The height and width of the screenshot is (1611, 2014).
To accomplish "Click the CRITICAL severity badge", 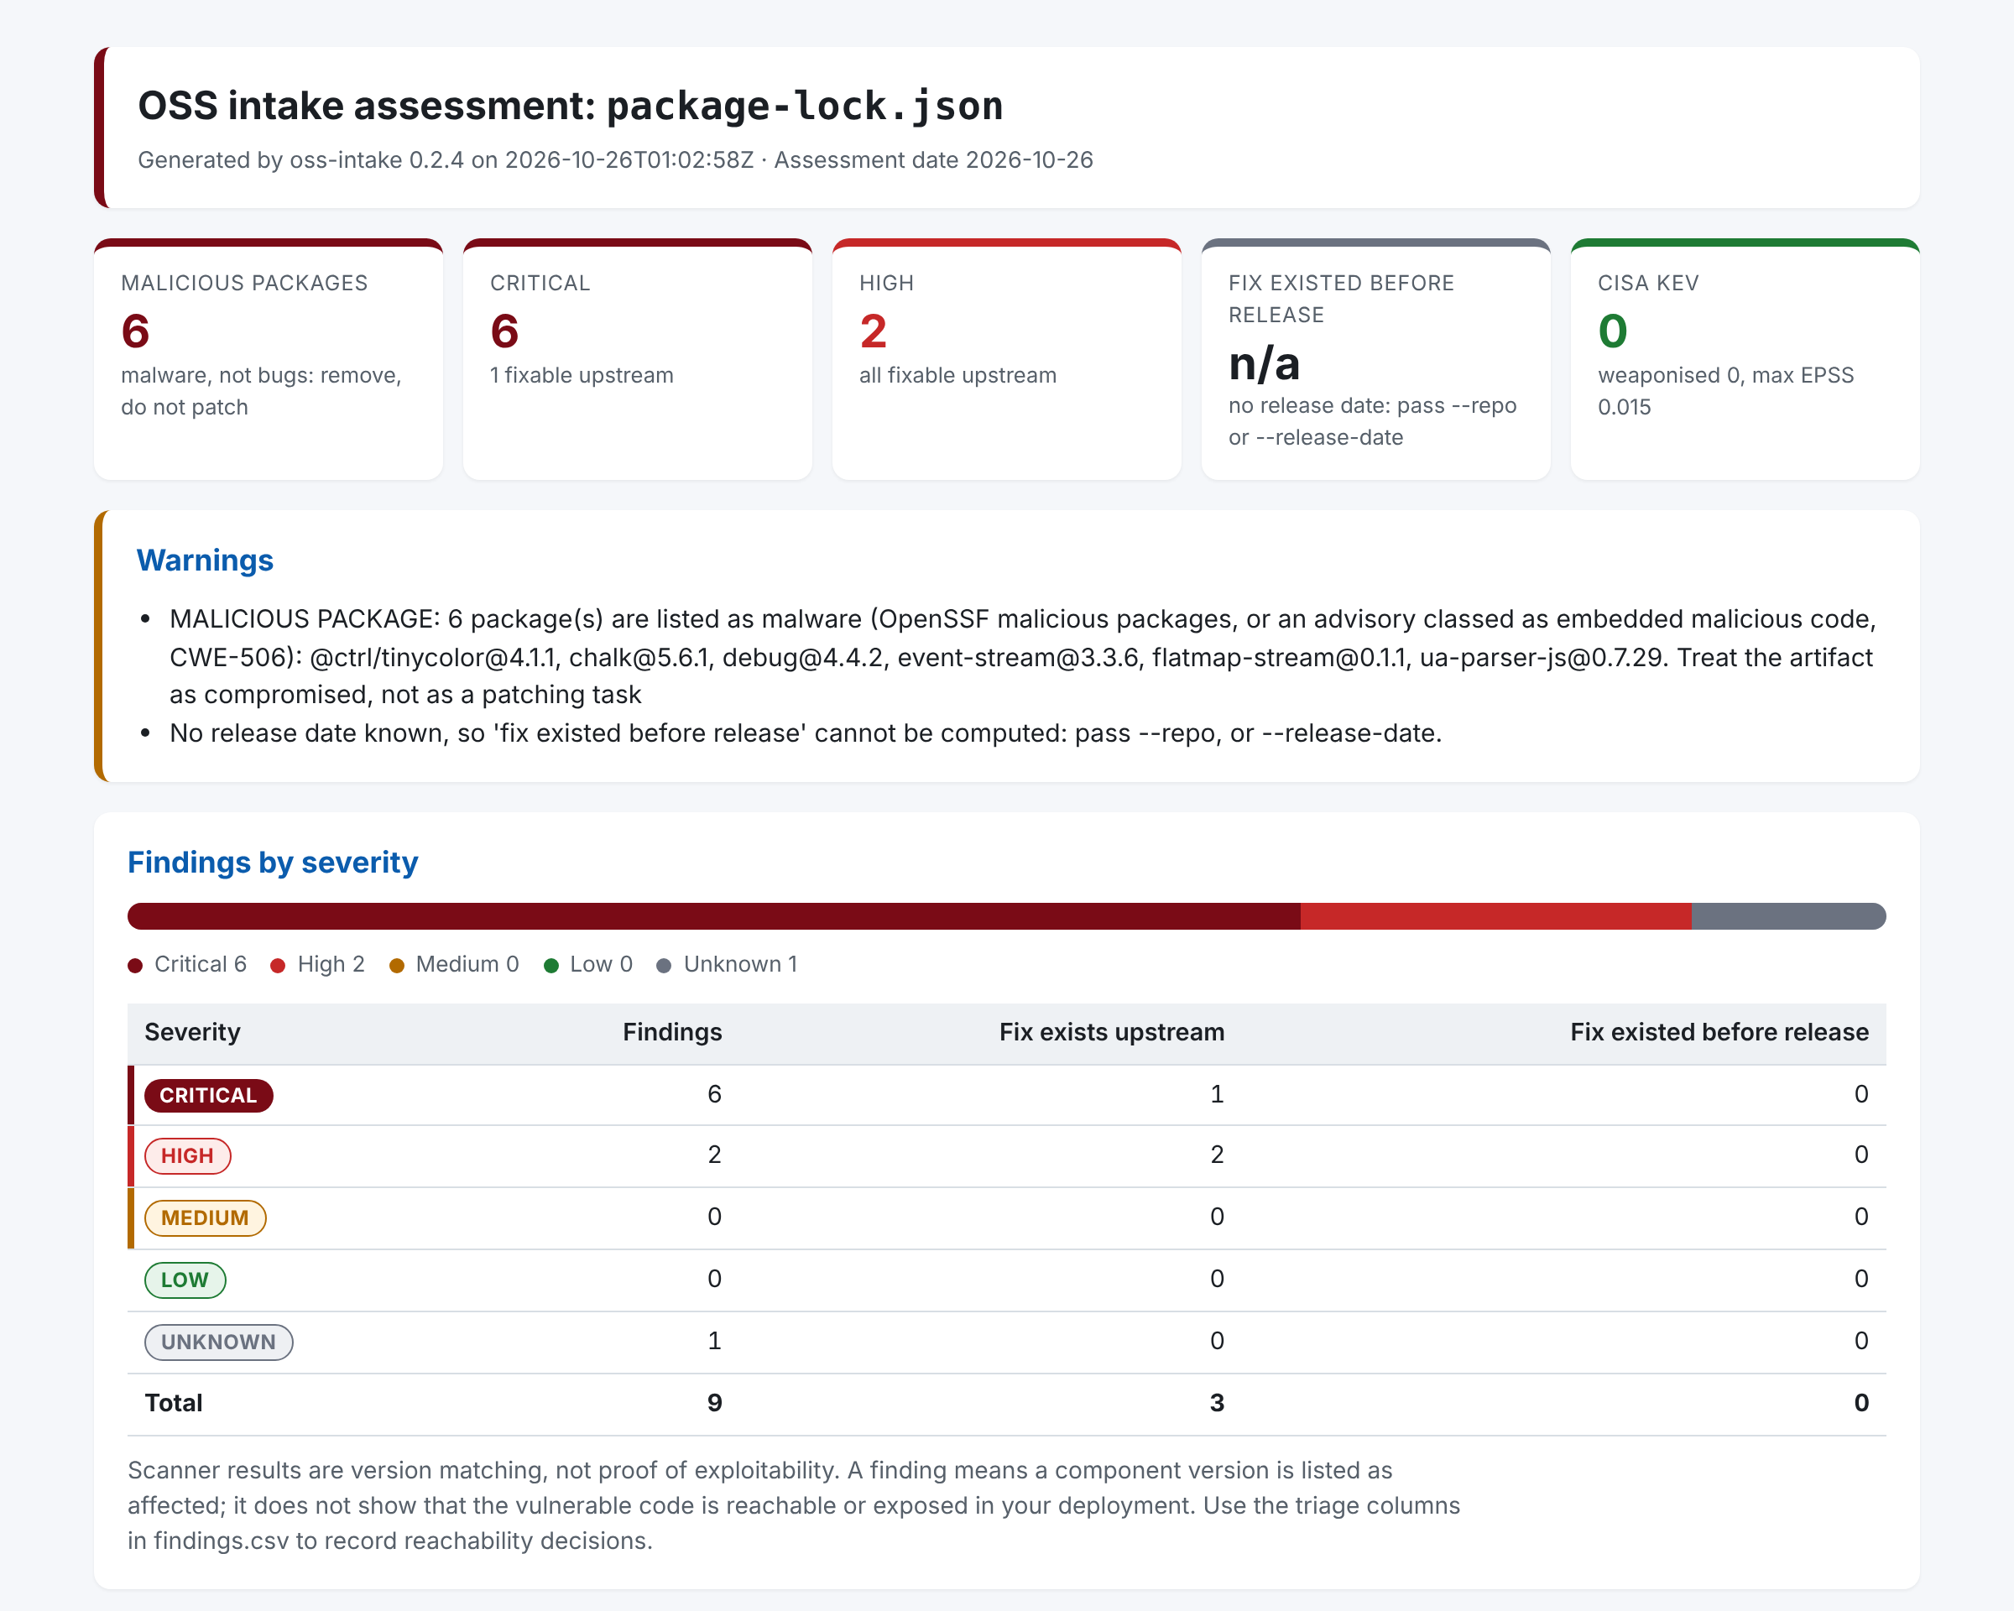I will pyautogui.click(x=208, y=1096).
